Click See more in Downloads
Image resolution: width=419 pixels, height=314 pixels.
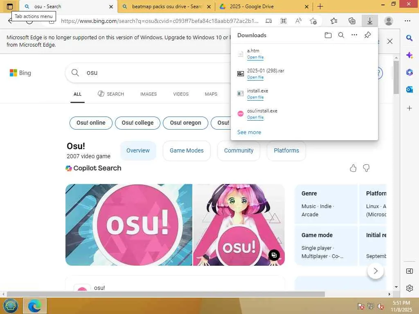(x=249, y=132)
